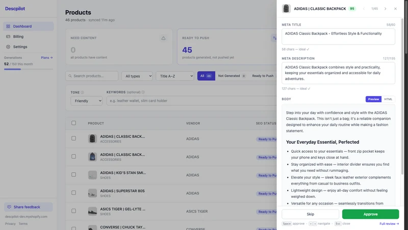Click the green Approve button
This screenshot has width=408, height=230.
(370, 214)
